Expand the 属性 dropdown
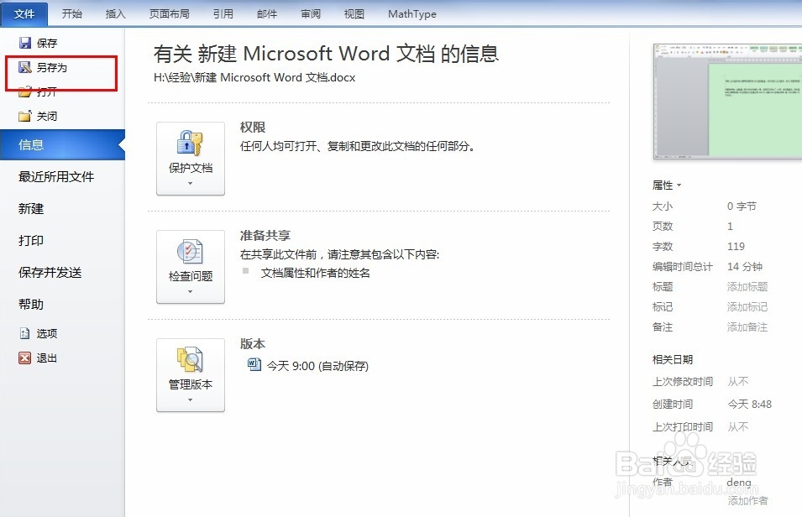 point(667,185)
